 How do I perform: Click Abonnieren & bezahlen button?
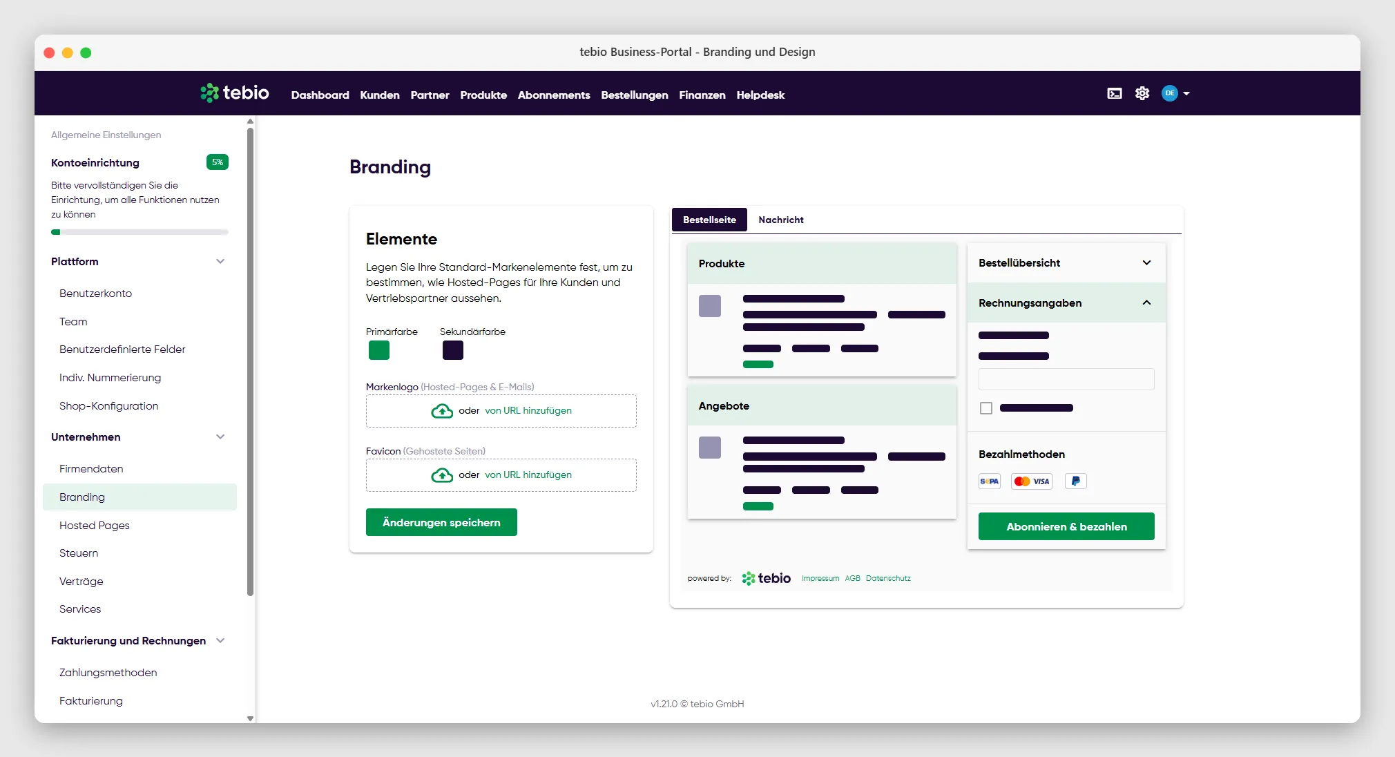[x=1066, y=526]
